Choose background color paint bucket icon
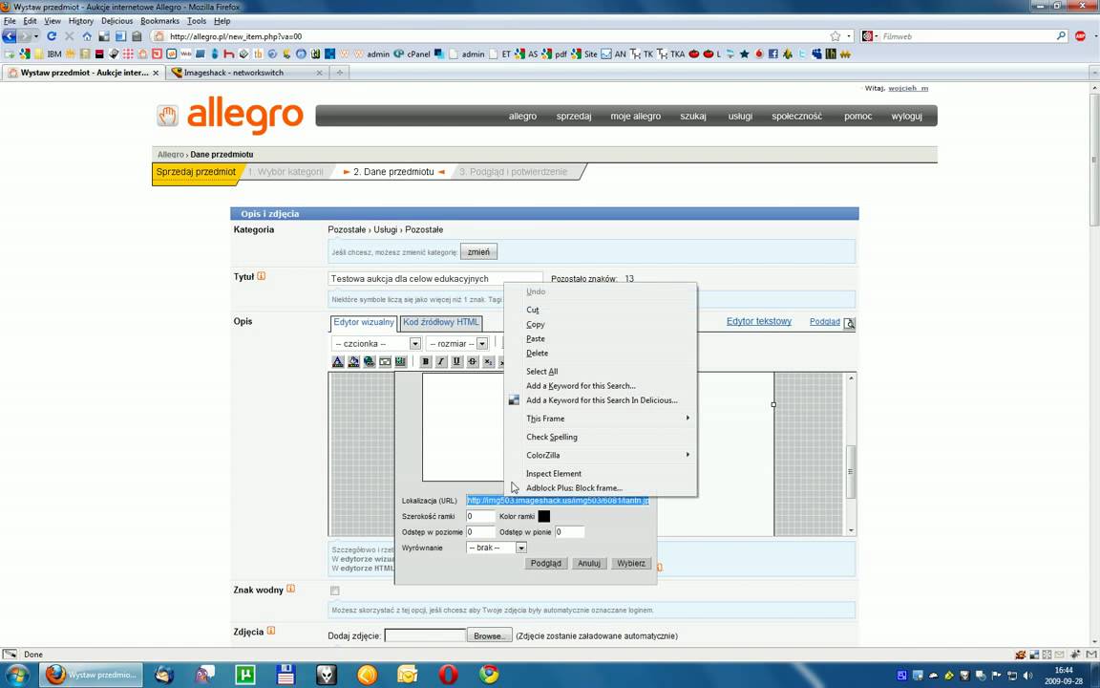 [353, 361]
